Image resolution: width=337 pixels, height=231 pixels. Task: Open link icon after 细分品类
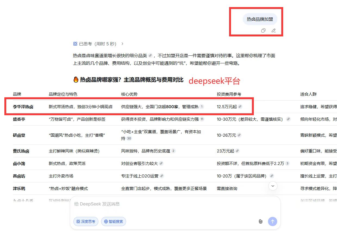(x=150, y=55)
